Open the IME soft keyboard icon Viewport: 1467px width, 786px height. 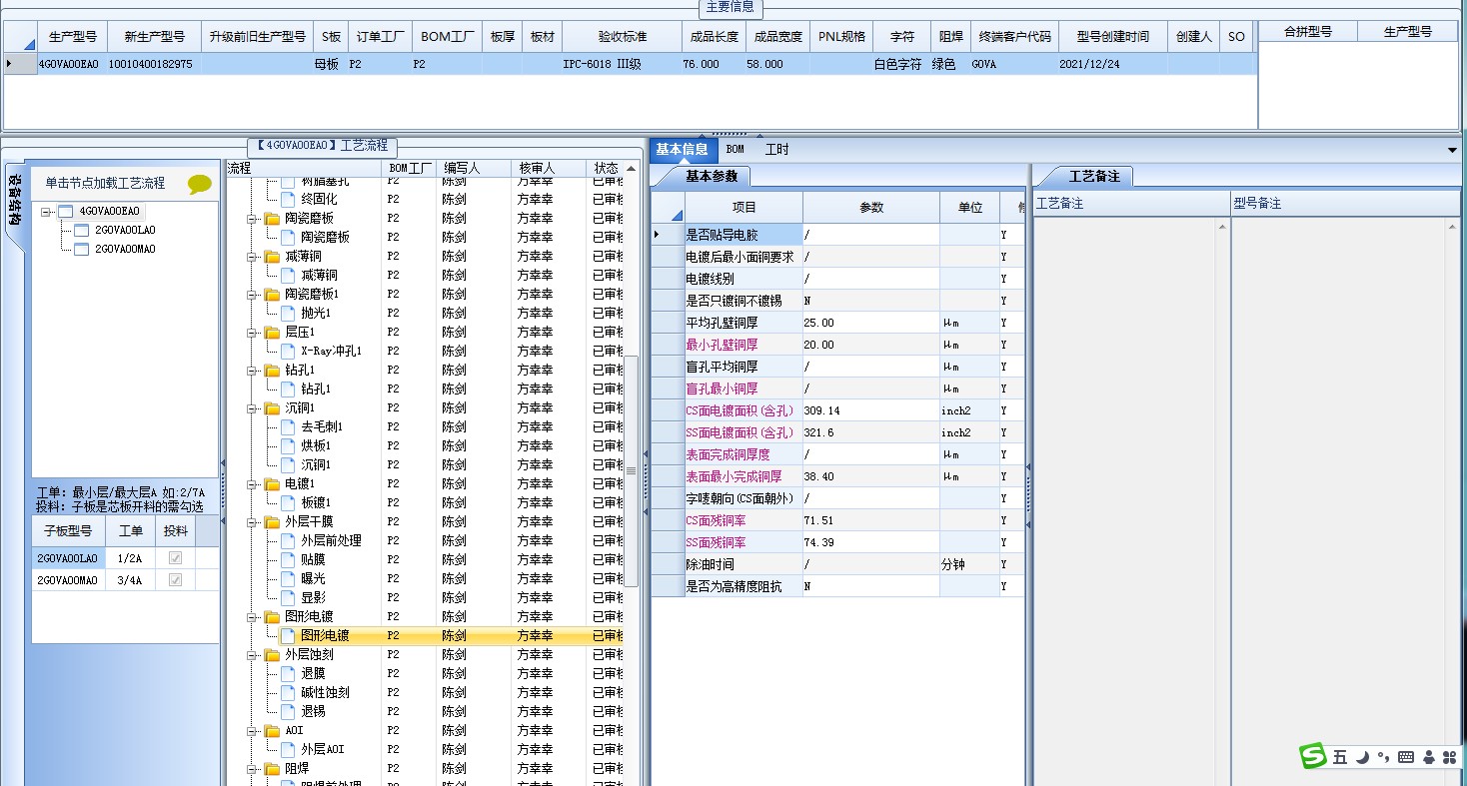1406,758
